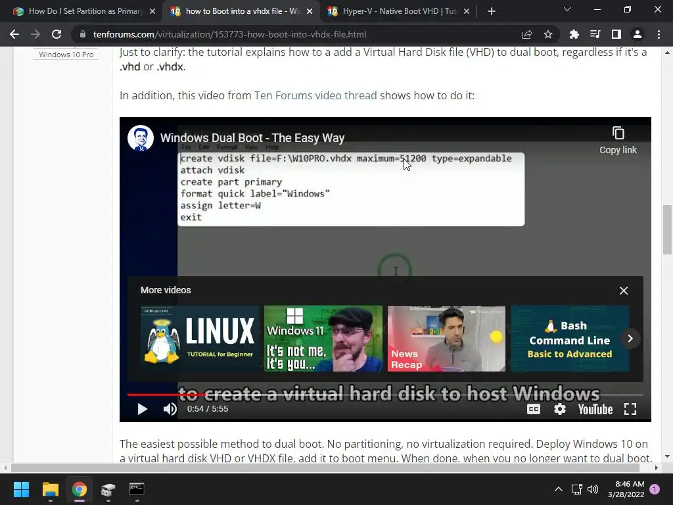
Task: Seek on the video progress bar
Action: pos(385,395)
